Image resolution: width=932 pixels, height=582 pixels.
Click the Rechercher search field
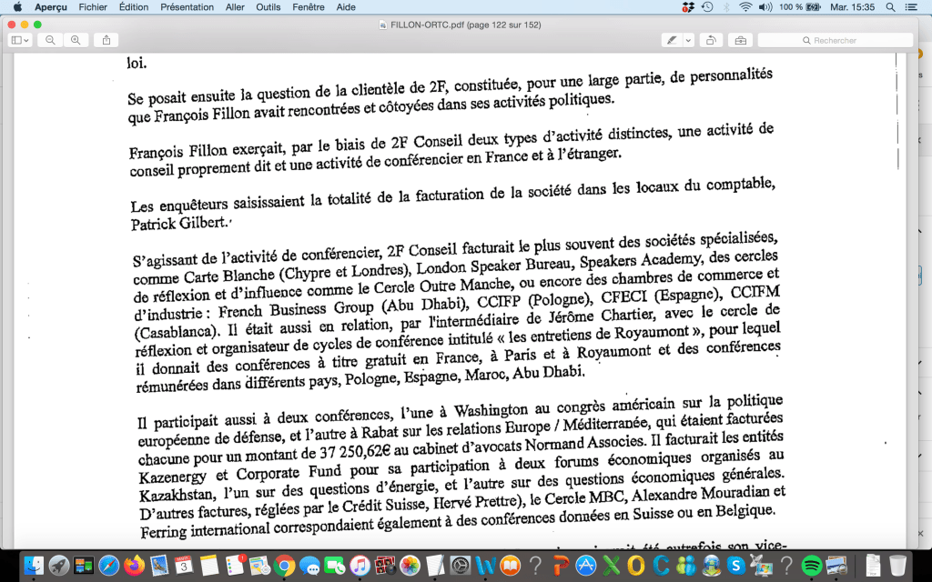click(x=835, y=41)
